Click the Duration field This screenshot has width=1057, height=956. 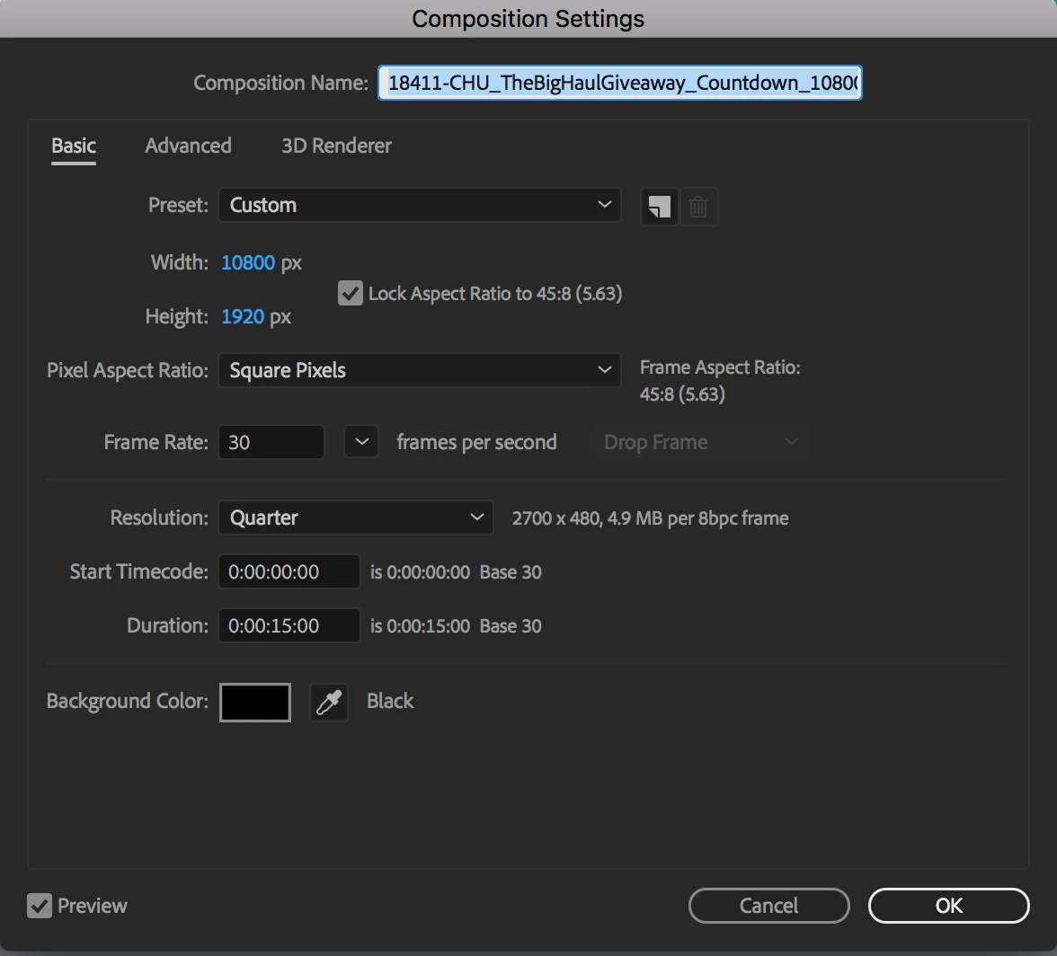289,625
